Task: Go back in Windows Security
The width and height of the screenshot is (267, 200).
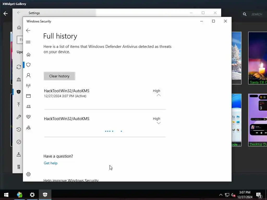Action: [x=28, y=31]
